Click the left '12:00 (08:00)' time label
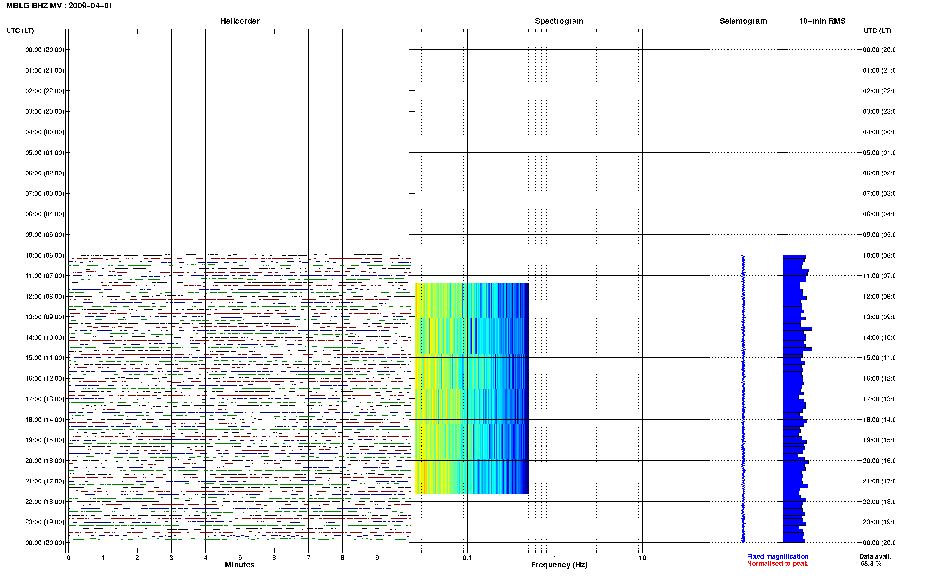Viewport: 932px width, 582px height. pyautogui.click(x=45, y=296)
